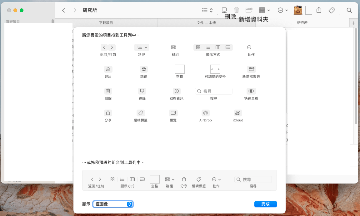The height and width of the screenshot is (216, 360).
Task: Click the Connect icon in toolbar
Action: 224,10
